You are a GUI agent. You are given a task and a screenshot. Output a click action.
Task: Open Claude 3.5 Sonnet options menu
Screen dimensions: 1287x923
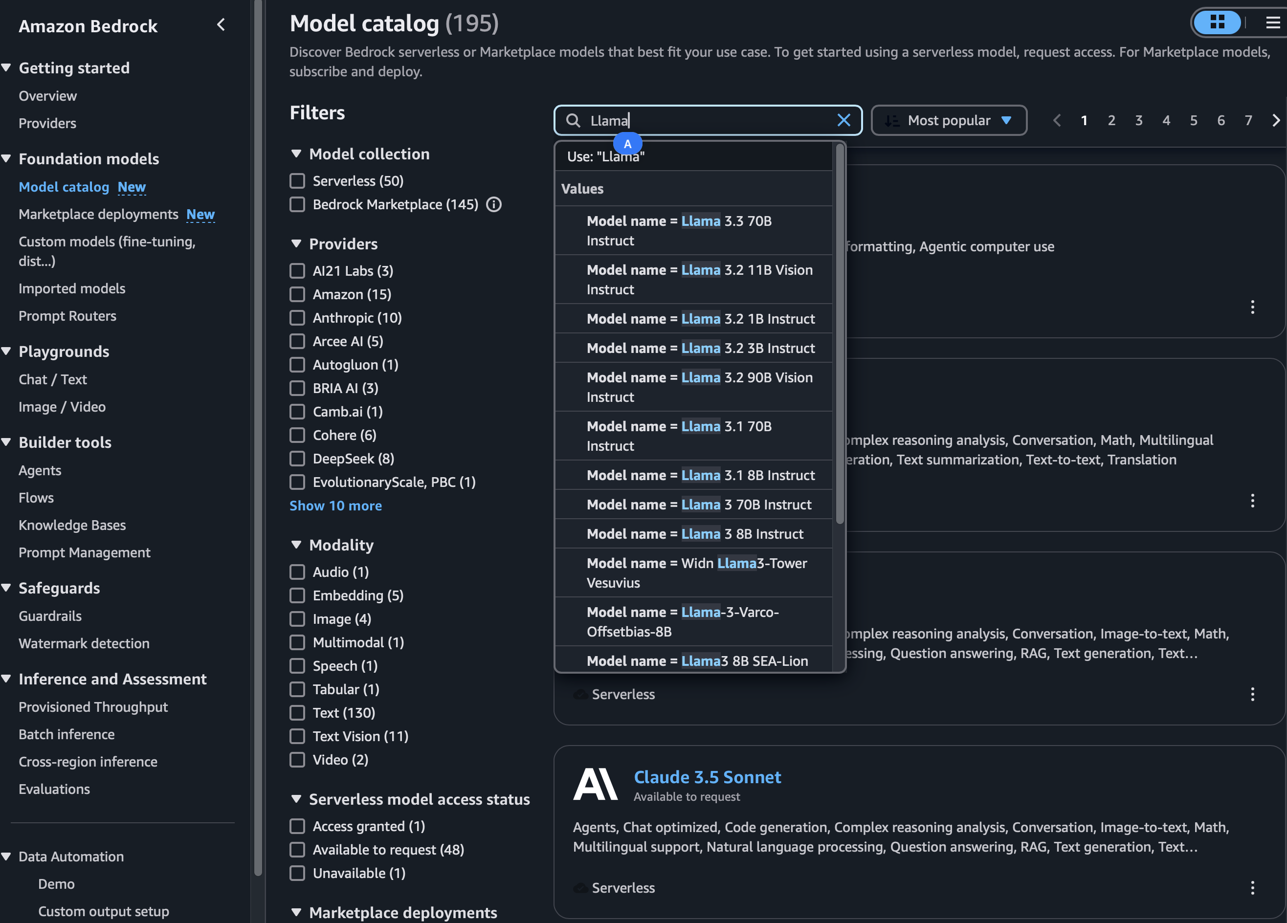pos(1252,887)
